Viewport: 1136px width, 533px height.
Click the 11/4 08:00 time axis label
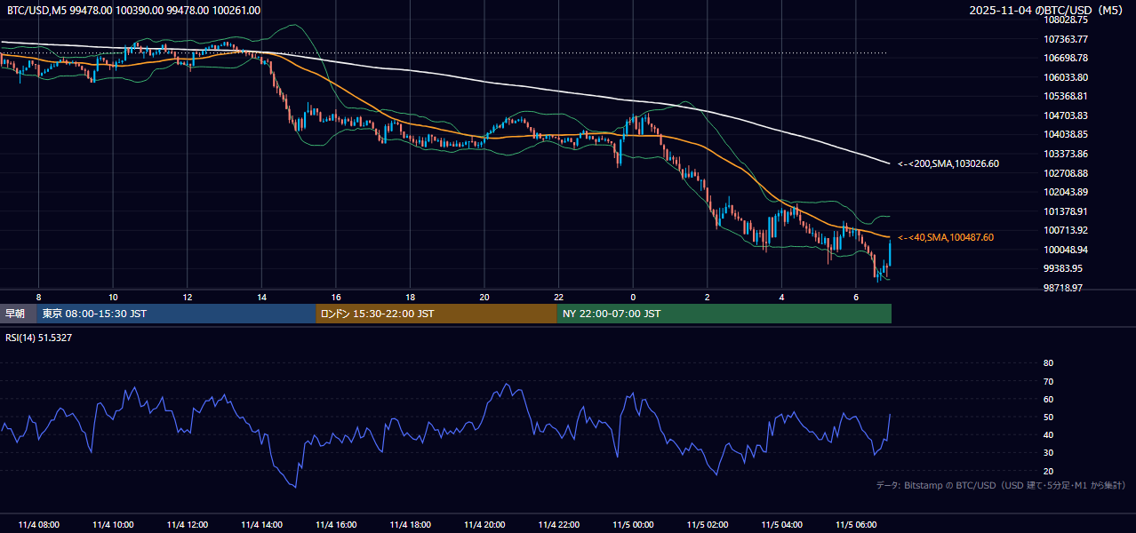tap(38, 525)
